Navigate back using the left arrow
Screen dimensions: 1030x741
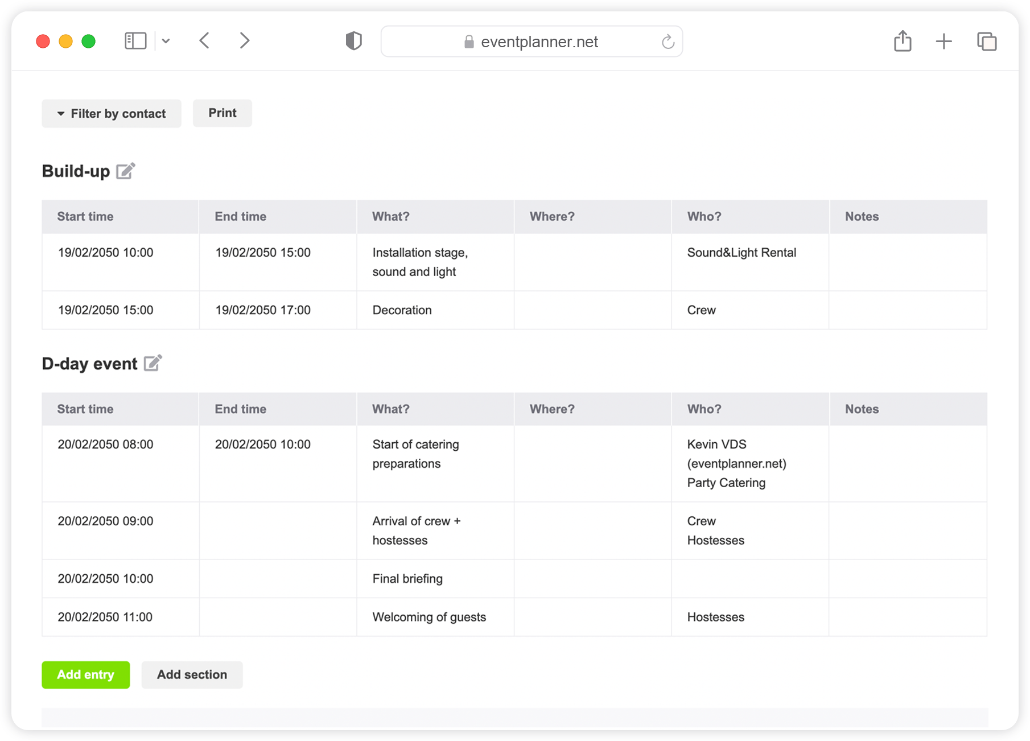pos(204,40)
